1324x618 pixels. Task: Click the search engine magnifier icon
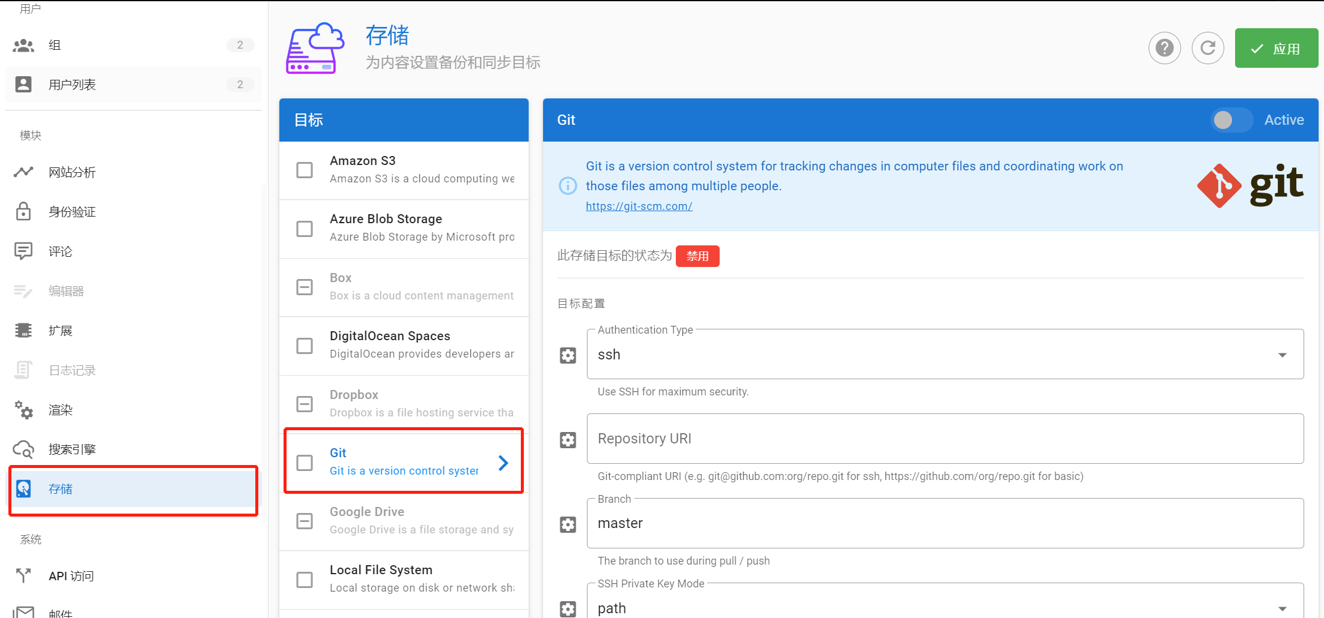23,449
